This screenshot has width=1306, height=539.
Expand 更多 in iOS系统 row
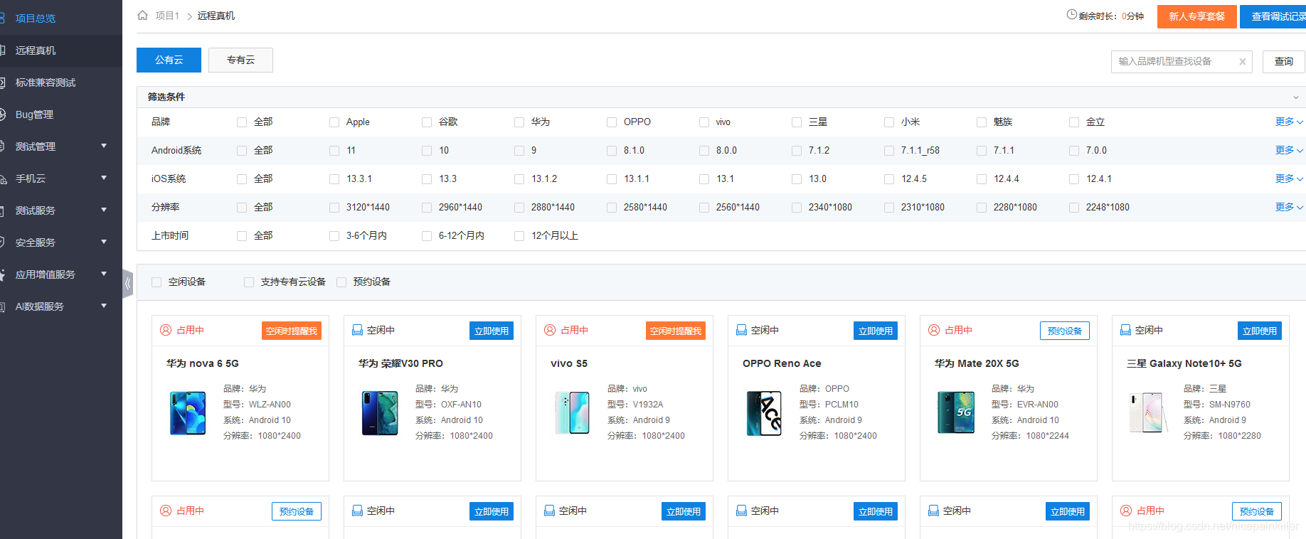(1289, 178)
